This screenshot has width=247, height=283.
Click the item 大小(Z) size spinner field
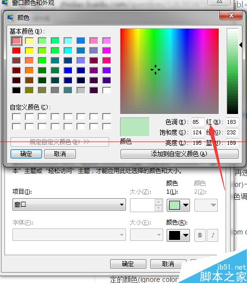click(142, 205)
